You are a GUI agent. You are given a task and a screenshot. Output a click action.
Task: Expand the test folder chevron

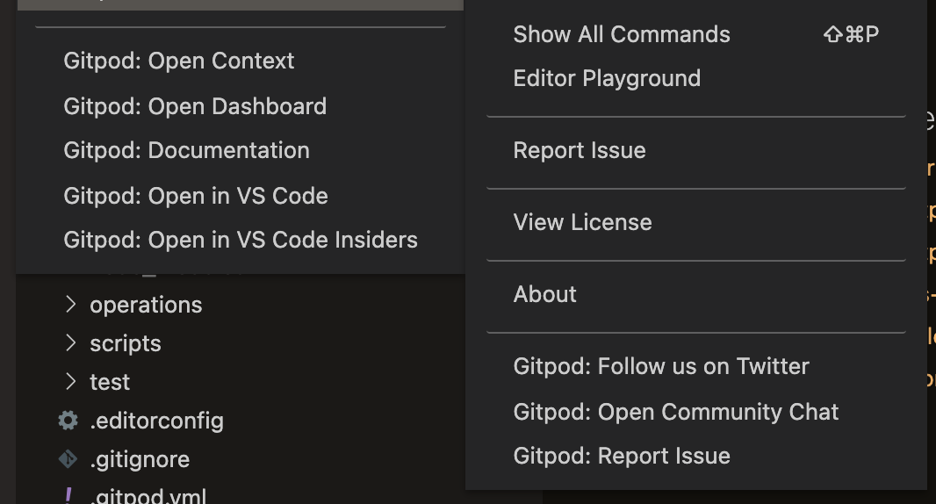(x=70, y=382)
